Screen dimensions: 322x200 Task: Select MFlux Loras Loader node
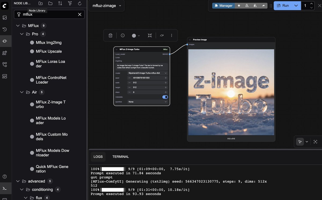(x=50, y=64)
